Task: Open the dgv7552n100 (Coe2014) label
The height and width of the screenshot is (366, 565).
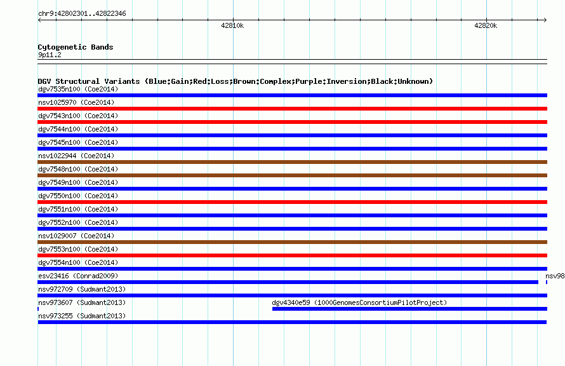Action: [78, 222]
